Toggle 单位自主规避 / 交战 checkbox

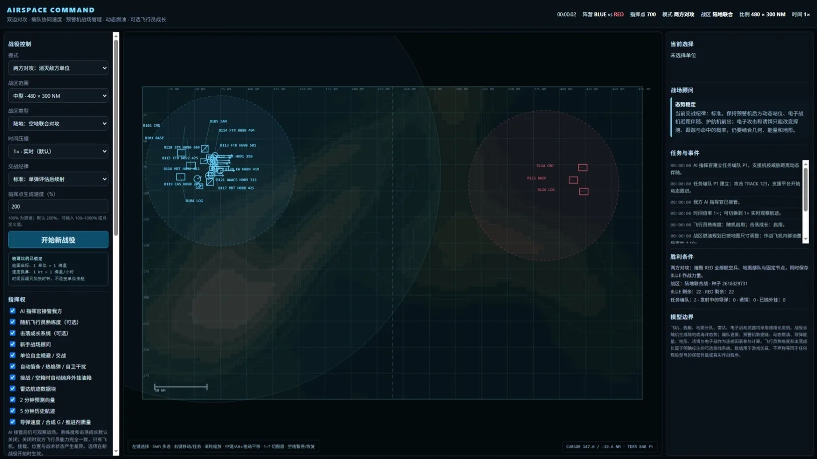point(12,355)
